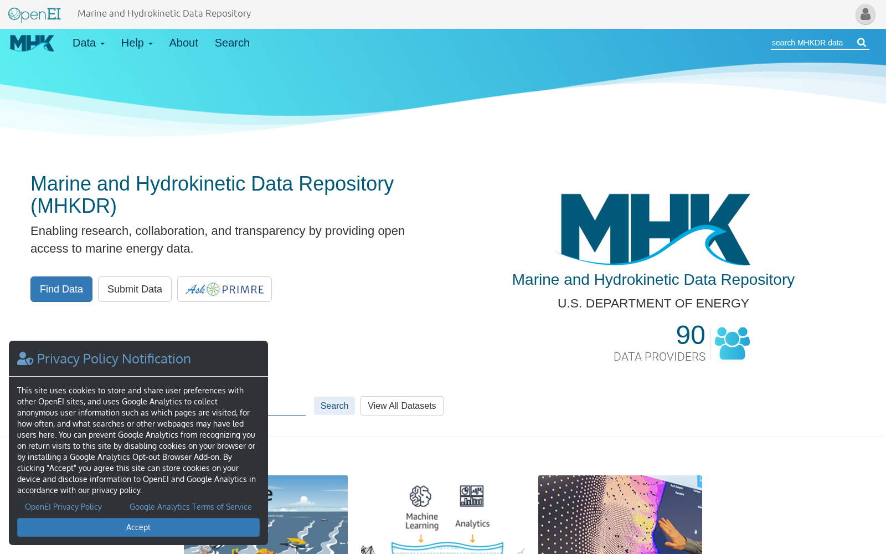Click the data providers people icon
This screenshot has height=554, width=886.
pyautogui.click(x=732, y=343)
